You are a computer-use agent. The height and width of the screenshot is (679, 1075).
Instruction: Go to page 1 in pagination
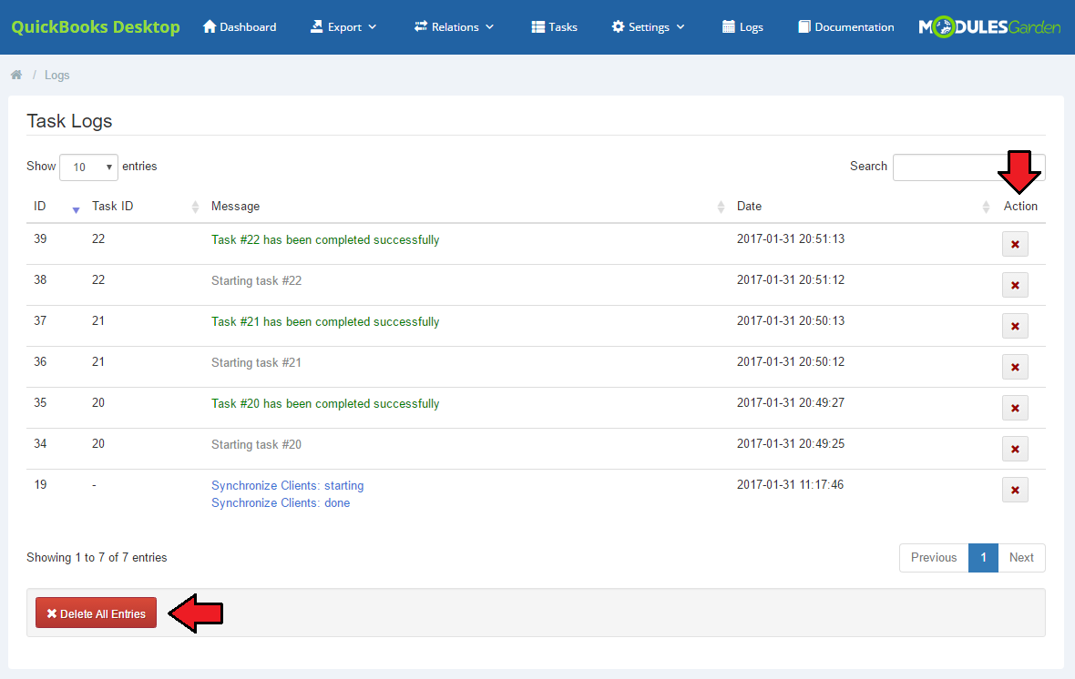click(983, 558)
